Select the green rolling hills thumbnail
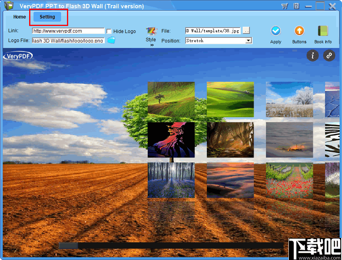 (230, 100)
